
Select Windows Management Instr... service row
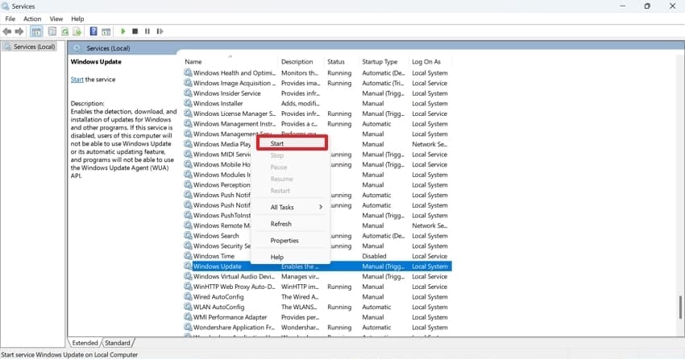click(318, 124)
